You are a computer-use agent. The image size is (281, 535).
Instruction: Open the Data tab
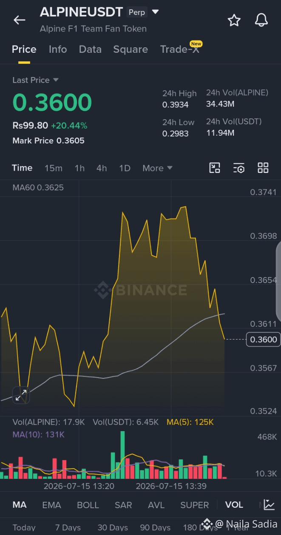click(90, 49)
